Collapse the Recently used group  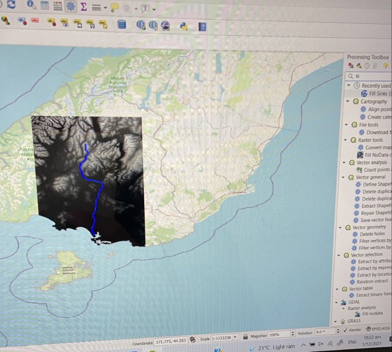click(x=349, y=85)
